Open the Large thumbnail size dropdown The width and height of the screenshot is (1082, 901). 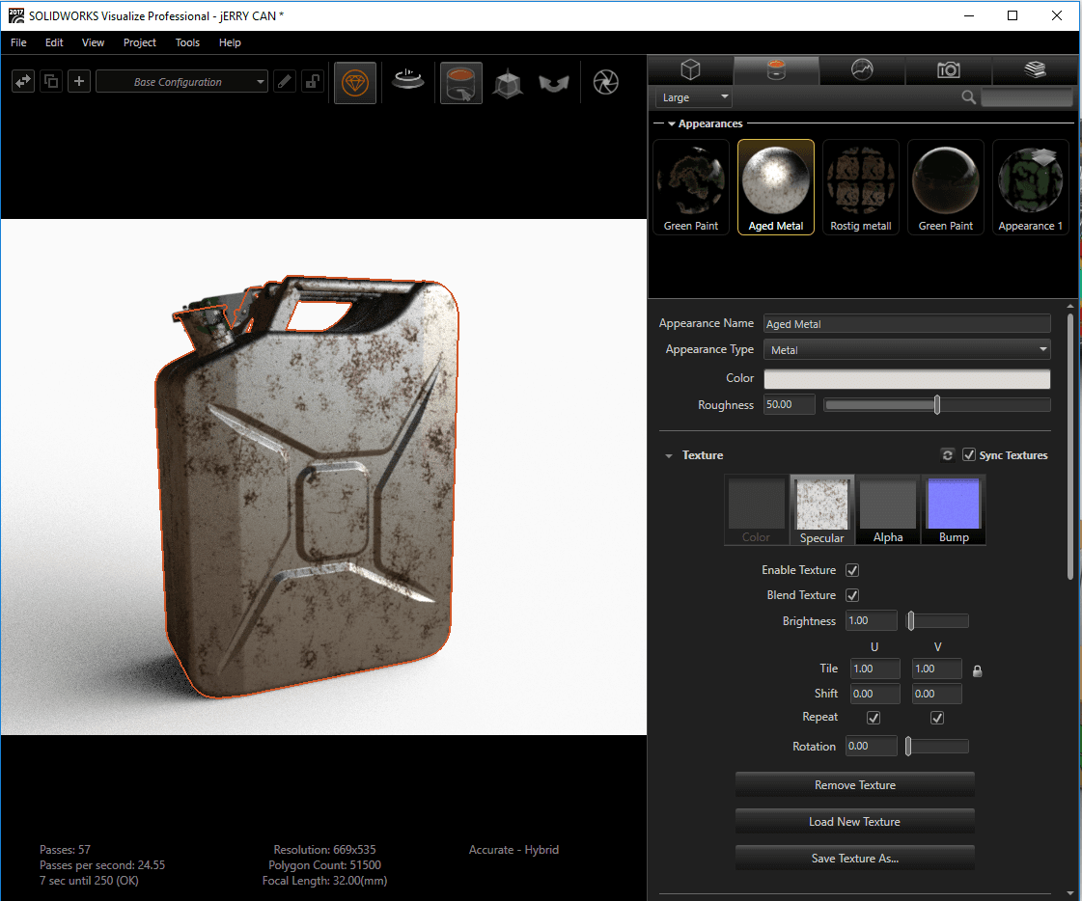pyautogui.click(x=694, y=97)
